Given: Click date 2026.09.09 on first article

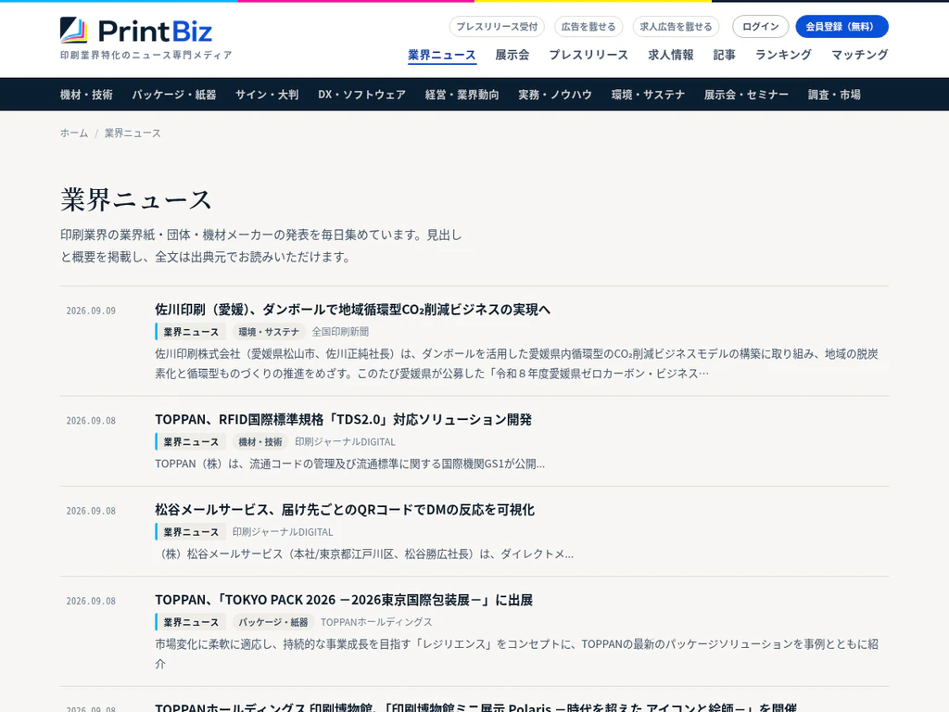Looking at the screenshot, I should (91, 311).
